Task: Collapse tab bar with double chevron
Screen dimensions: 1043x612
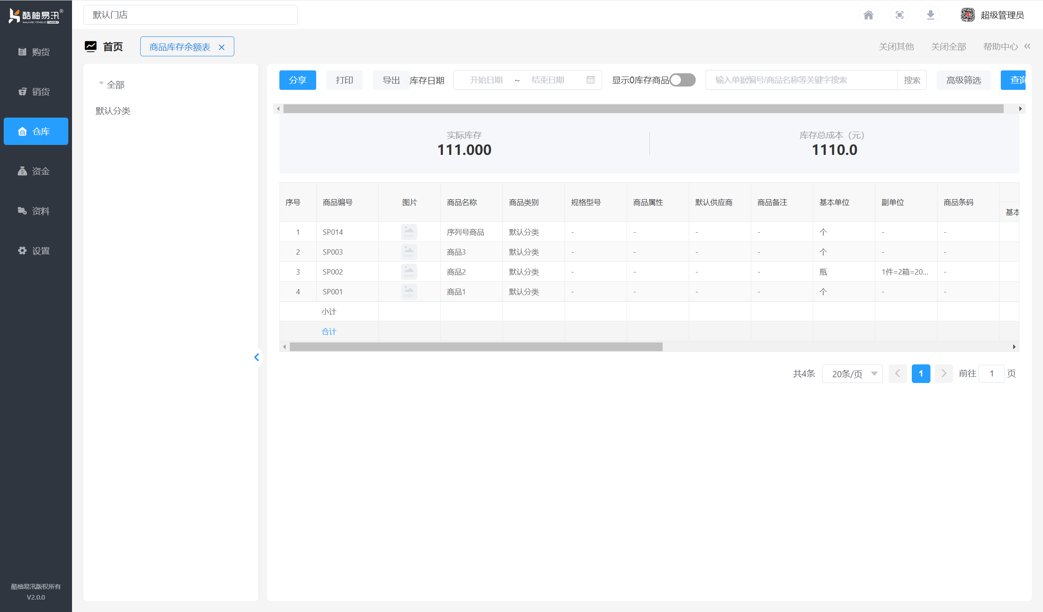Action: coord(1027,46)
